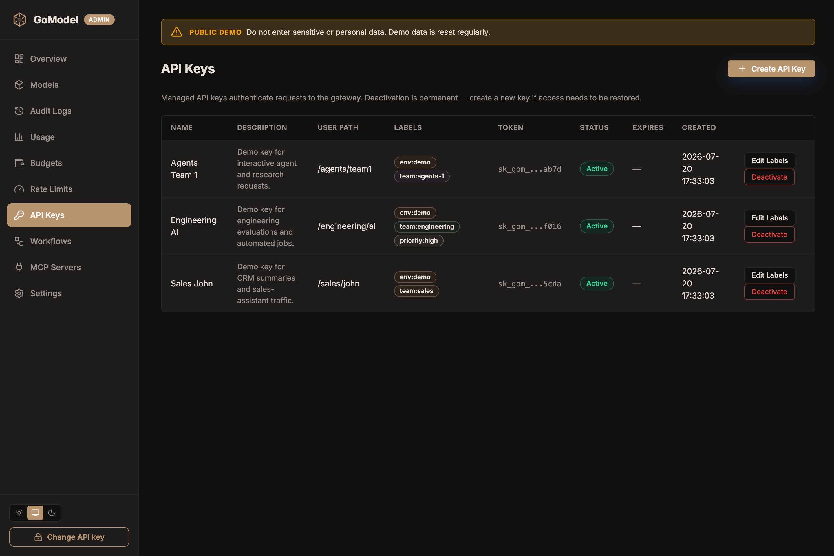Click the PUBLIC DEMO banner label
The width and height of the screenshot is (834, 556).
(x=215, y=32)
